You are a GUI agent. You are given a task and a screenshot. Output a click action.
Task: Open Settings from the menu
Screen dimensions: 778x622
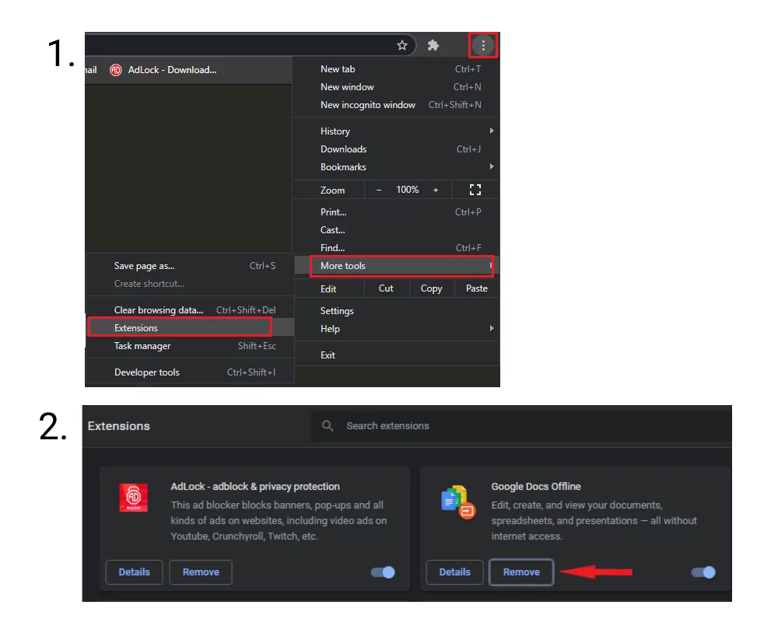click(396, 310)
